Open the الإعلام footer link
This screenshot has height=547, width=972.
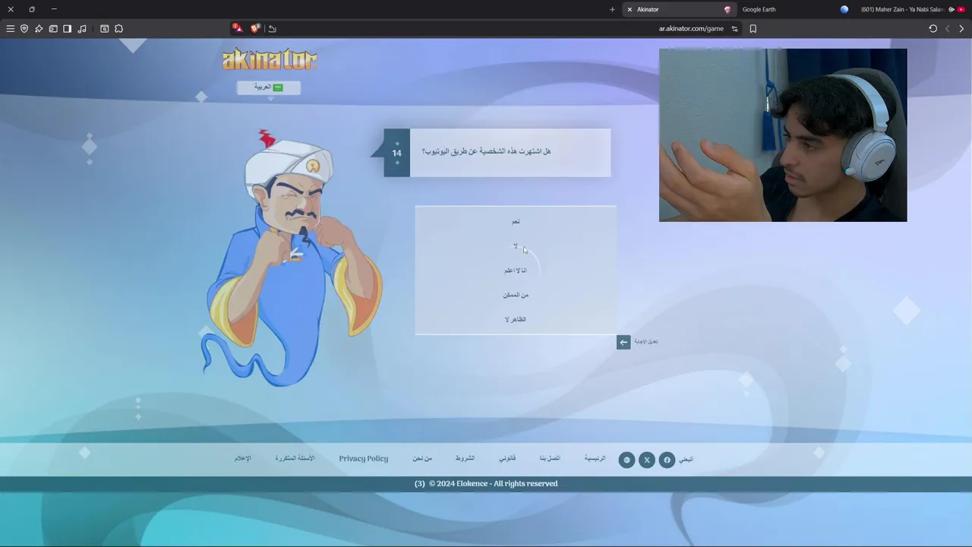242,458
